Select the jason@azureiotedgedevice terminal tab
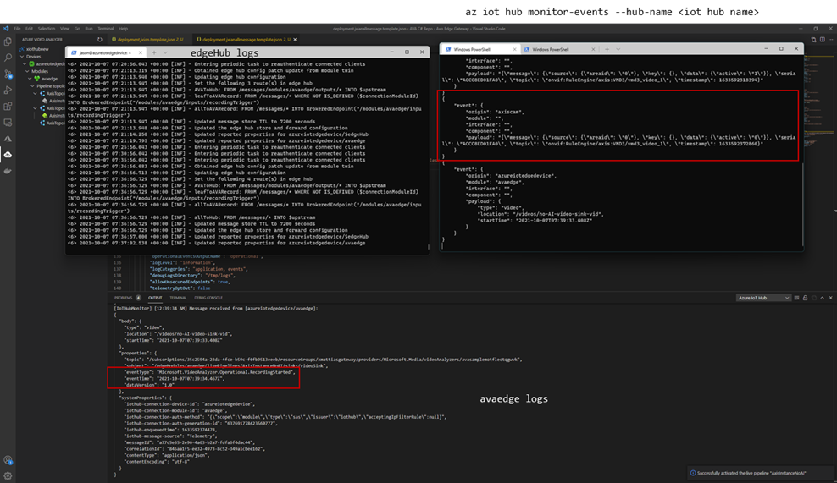Viewport: 837px width, 483px height. tap(105, 52)
